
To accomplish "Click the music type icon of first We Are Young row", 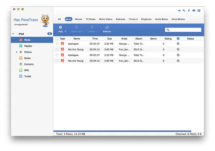I will 62,49.
